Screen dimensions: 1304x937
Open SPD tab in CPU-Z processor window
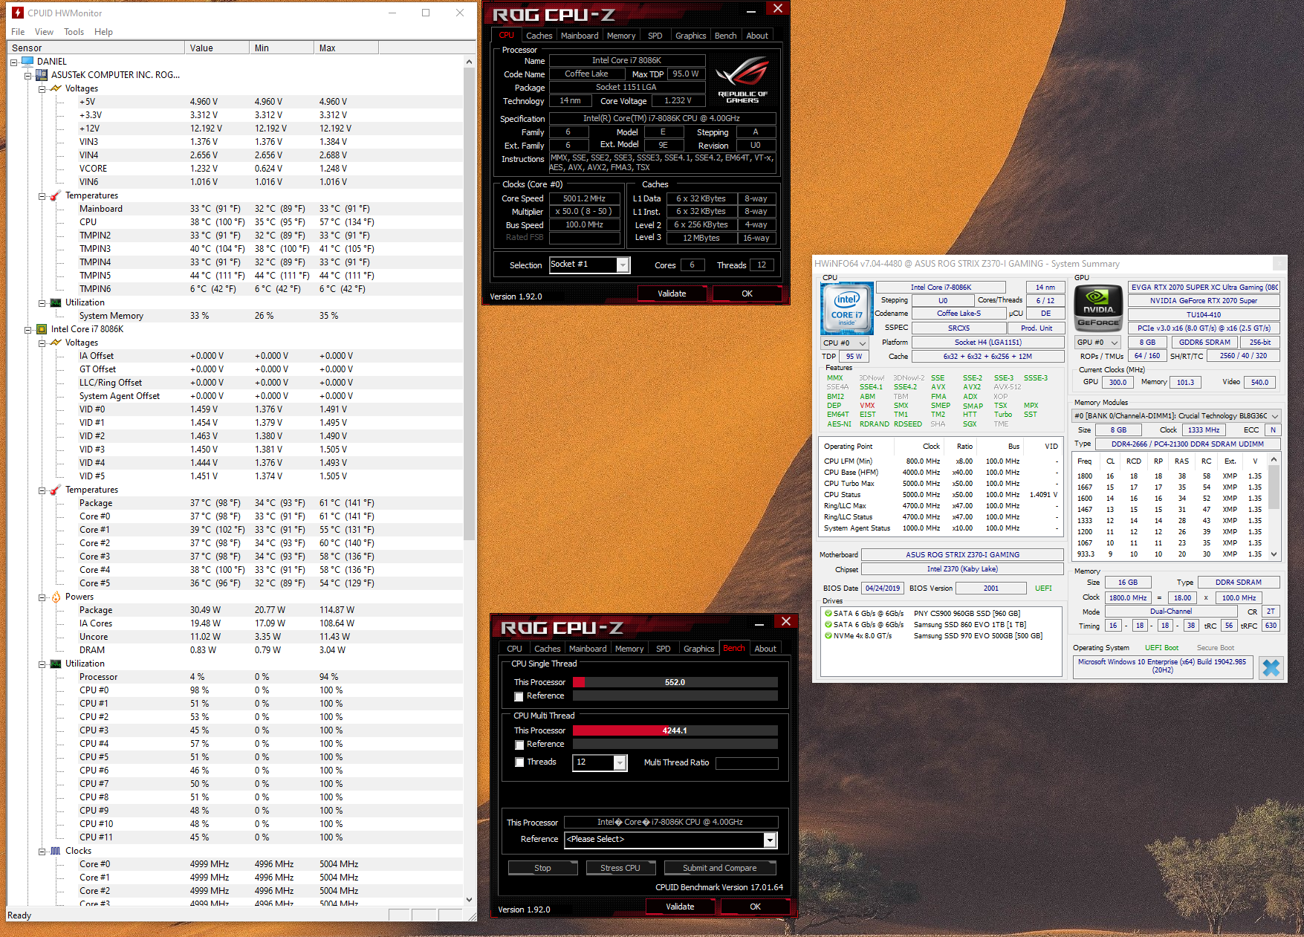pyautogui.click(x=655, y=36)
